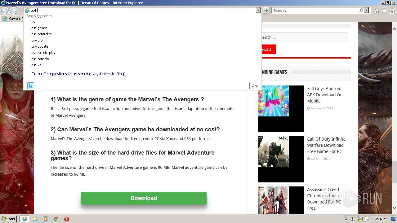Open the Assassin's Creed thumbnail image
The width and height of the screenshot is (397, 223).
tap(281, 200)
